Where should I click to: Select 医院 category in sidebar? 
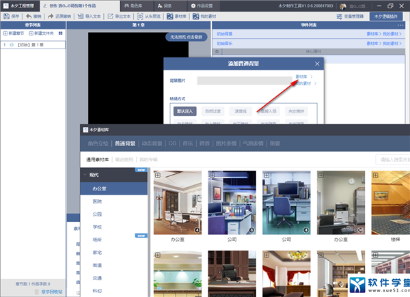(97, 201)
